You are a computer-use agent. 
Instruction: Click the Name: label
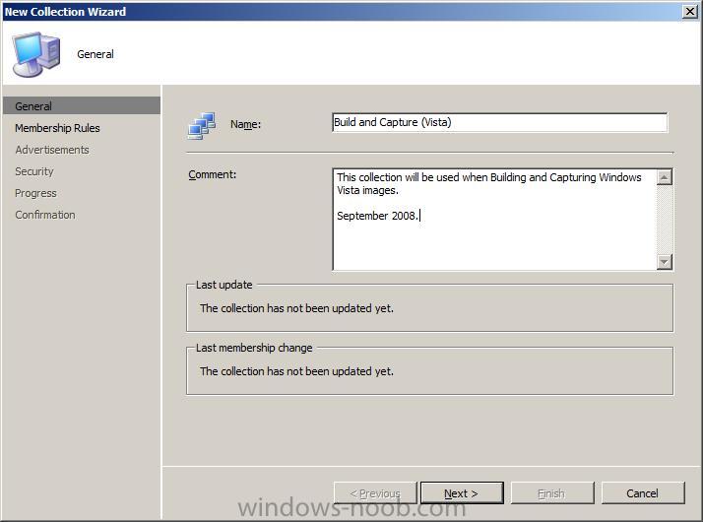[246, 124]
